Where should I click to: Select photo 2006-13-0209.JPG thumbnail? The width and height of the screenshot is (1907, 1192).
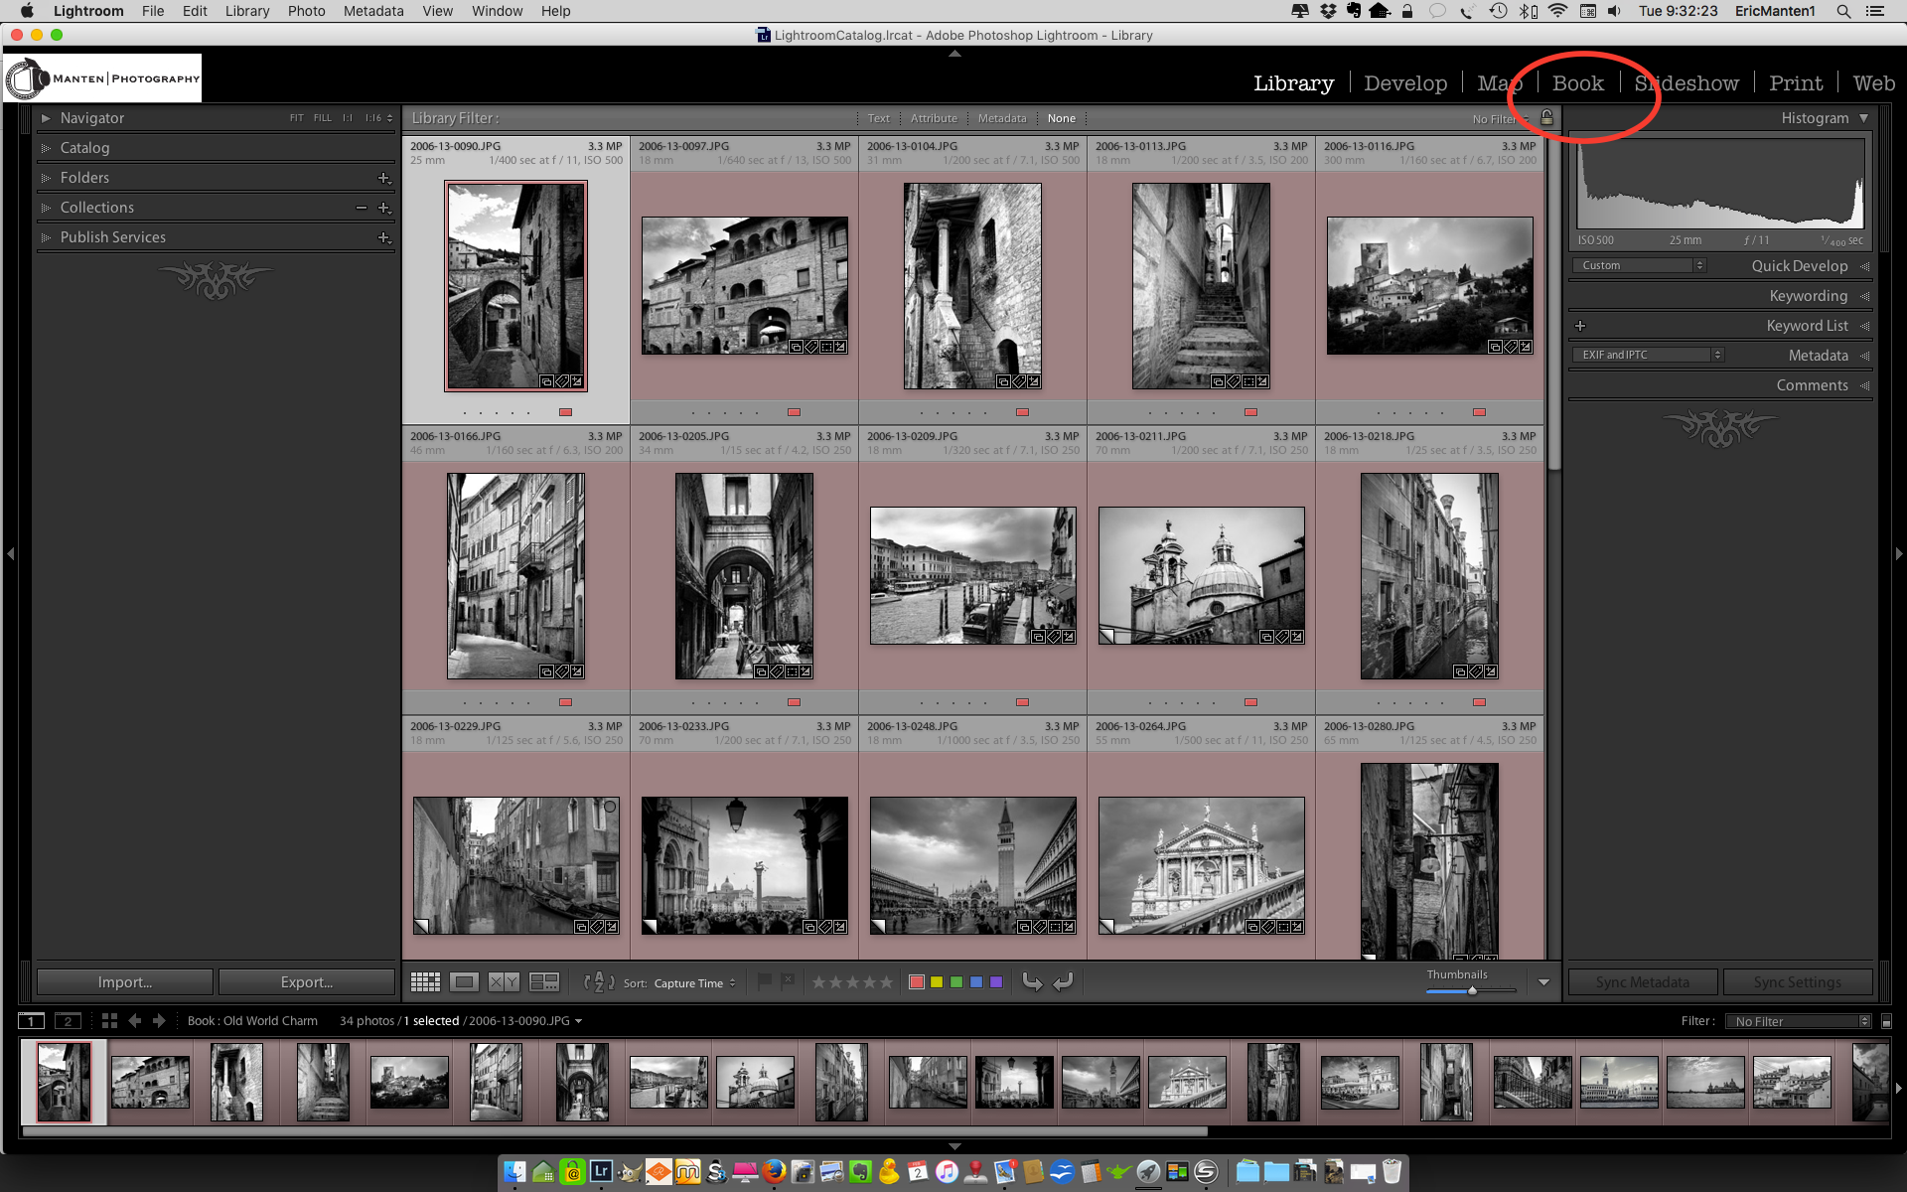[972, 576]
